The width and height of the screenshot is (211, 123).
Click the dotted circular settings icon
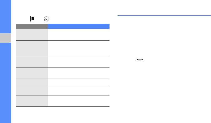click(46, 19)
